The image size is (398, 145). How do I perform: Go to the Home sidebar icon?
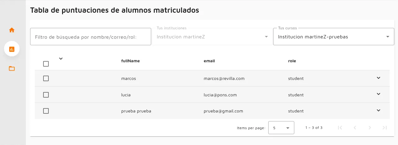point(12,30)
